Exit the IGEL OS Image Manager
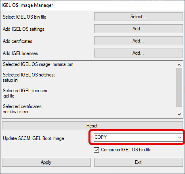 click(x=139, y=162)
